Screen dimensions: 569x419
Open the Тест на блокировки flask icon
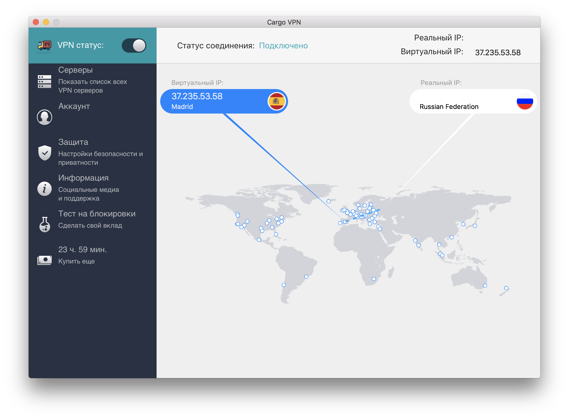click(x=45, y=224)
